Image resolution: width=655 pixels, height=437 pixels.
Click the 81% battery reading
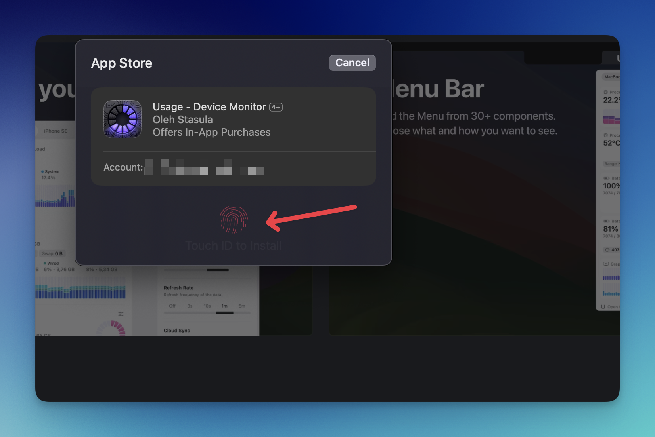coord(611,229)
